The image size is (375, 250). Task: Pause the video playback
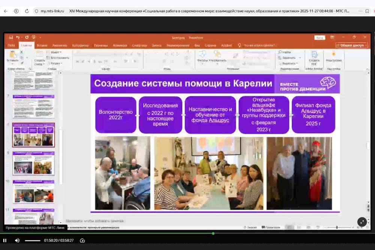point(5,241)
